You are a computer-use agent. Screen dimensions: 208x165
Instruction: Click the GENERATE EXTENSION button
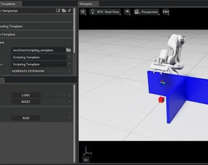(x=28, y=71)
